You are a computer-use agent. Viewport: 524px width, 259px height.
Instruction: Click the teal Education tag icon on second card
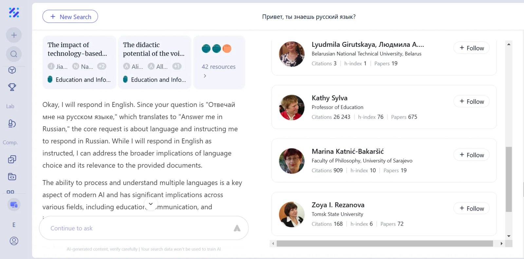125,79
